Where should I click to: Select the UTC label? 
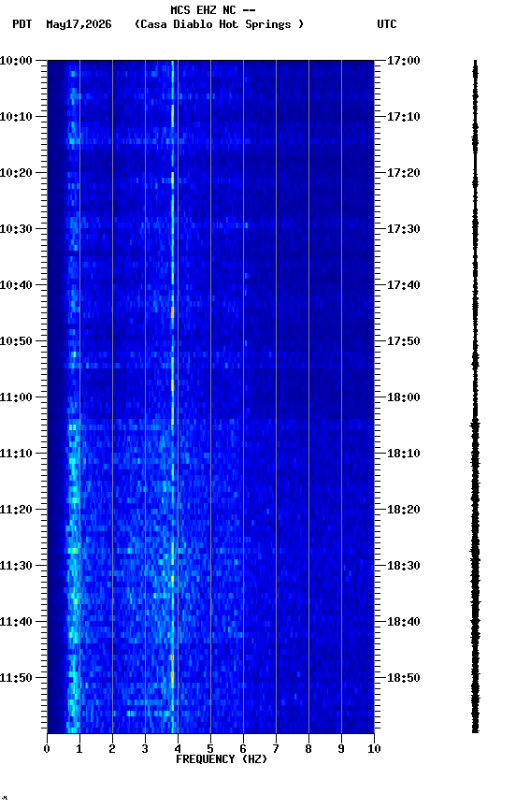(x=387, y=24)
